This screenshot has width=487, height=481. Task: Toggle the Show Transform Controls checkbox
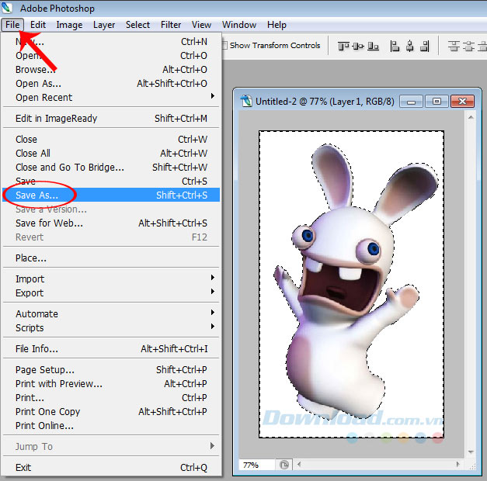point(224,46)
